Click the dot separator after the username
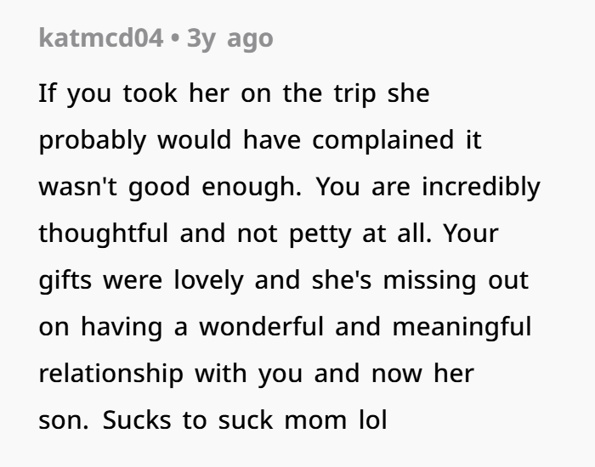The image size is (595, 467). point(173,39)
